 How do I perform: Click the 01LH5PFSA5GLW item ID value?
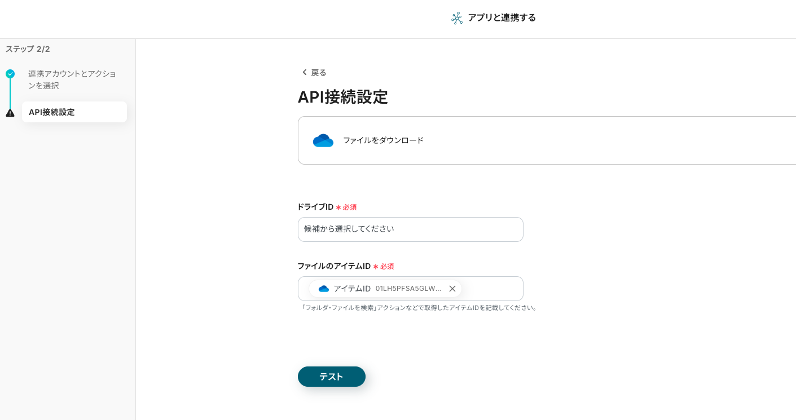coord(408,289)
